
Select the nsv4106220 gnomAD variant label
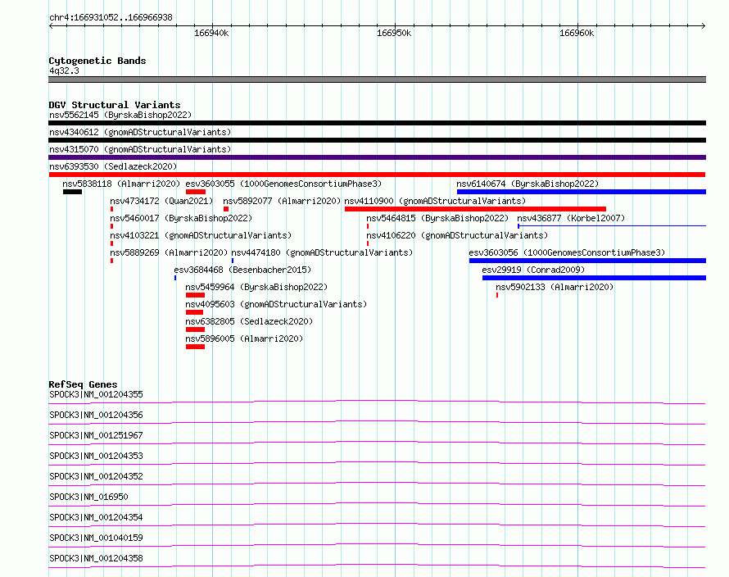click(x=457, y=235)
